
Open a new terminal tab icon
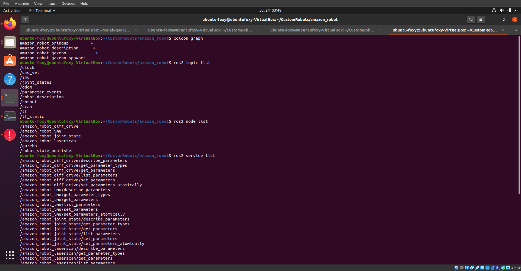pyautogui.click(x=25, y=20)
